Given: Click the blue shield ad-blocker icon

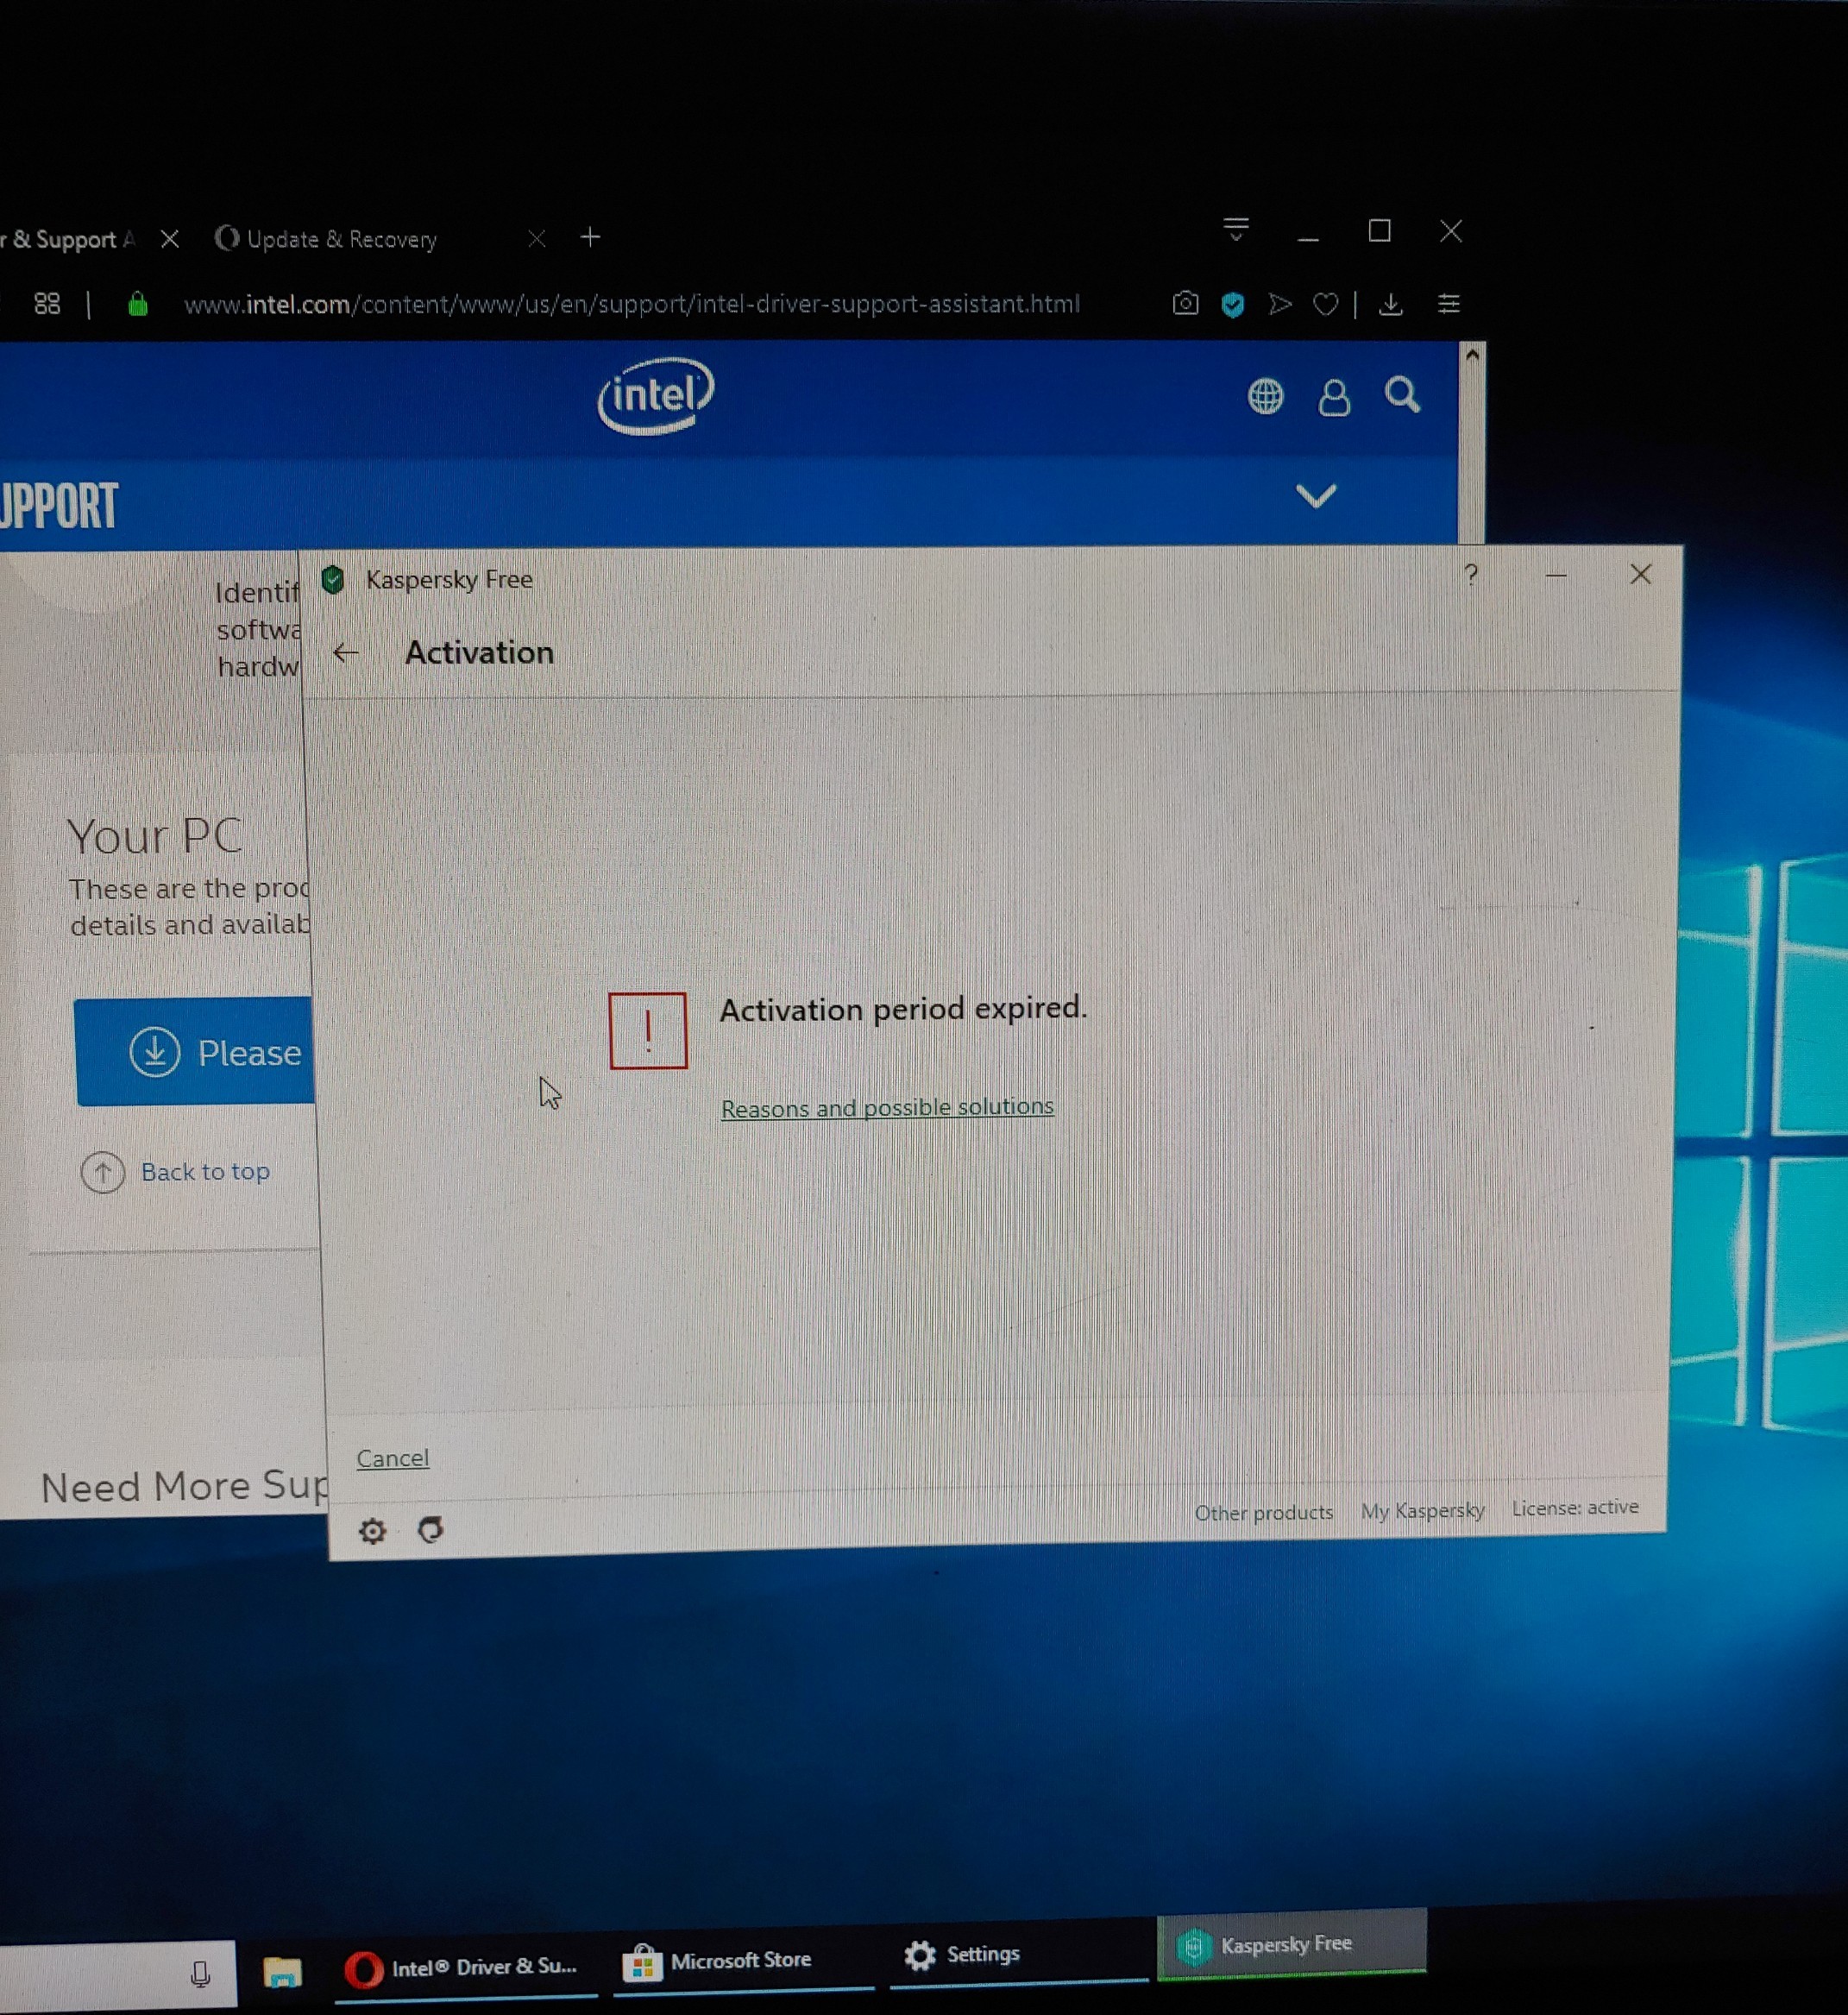Looking at the screenshot, I should point(1232,304).
